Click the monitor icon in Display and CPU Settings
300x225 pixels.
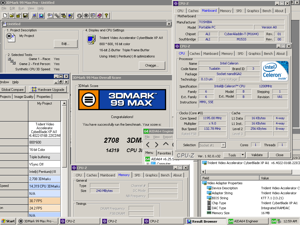click(x=91, y=40)
